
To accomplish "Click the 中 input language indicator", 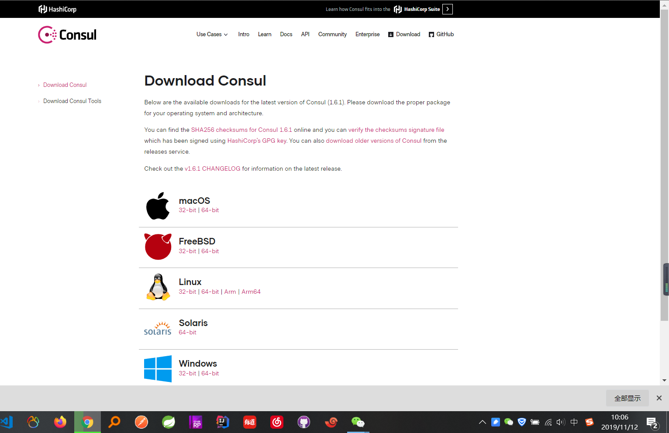I will pos(574,422).
